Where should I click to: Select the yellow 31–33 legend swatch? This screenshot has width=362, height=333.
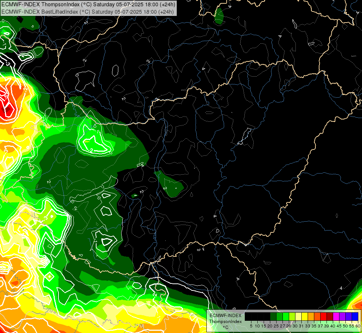[305, 317]
